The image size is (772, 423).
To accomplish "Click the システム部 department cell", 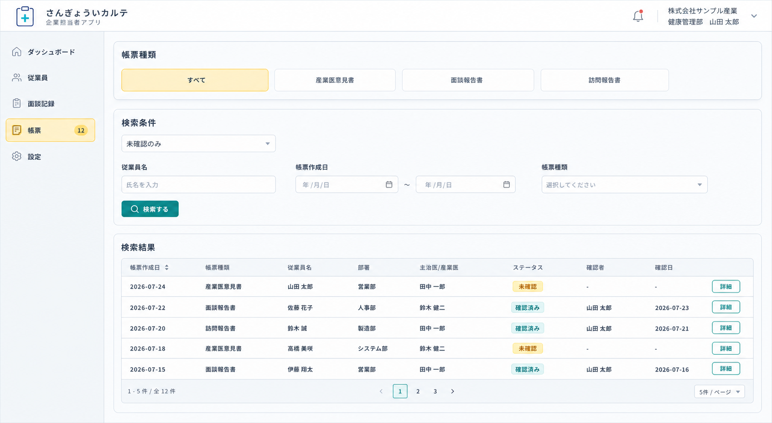I will coord(373,349).
